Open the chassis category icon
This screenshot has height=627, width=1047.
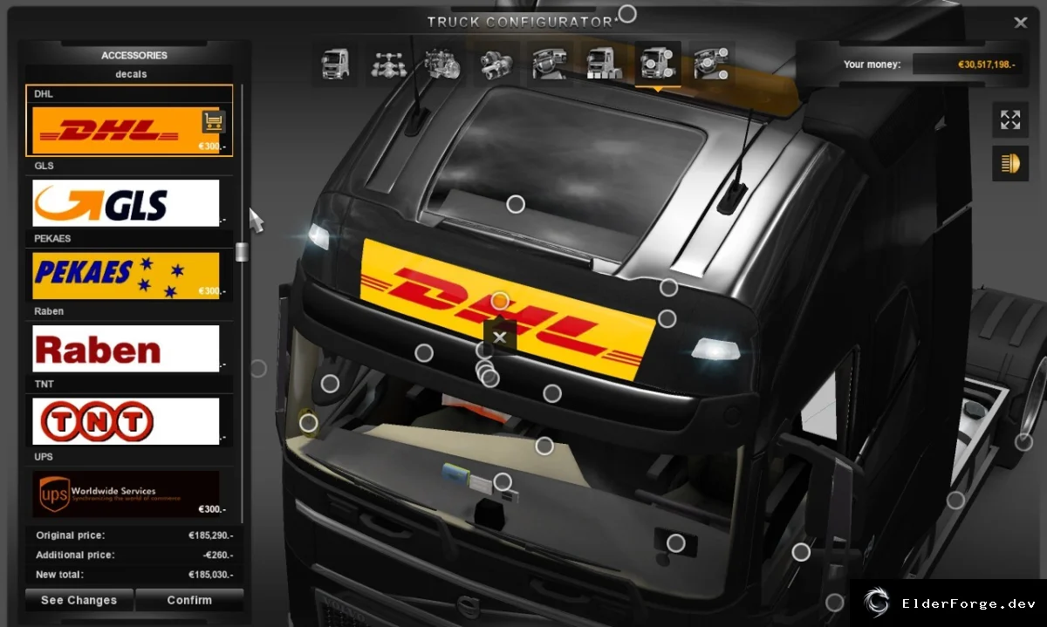click(x=387, y=64)
